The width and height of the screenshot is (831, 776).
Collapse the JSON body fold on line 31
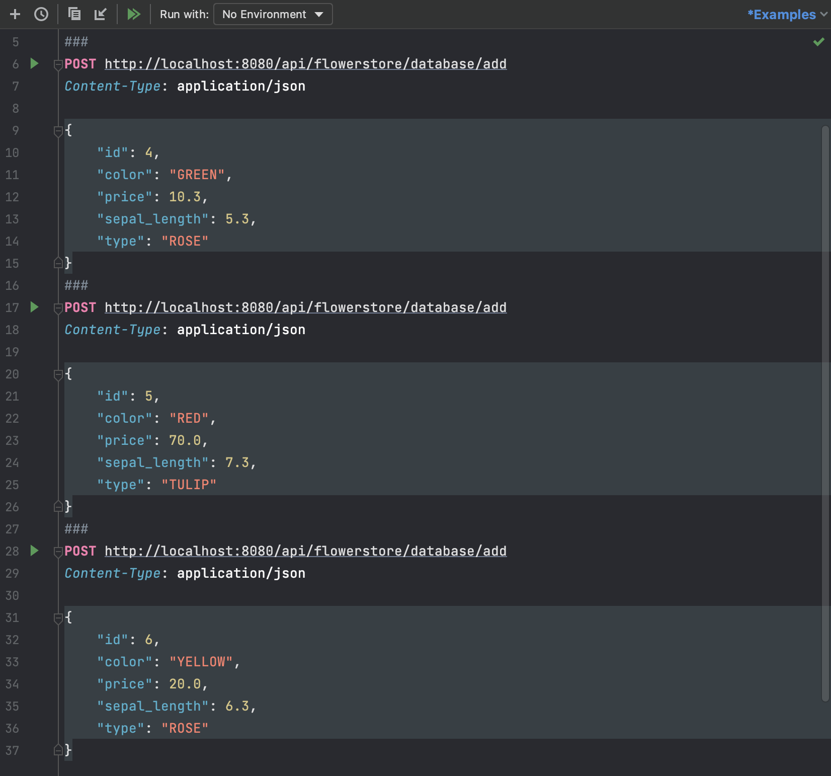[58, 618]
